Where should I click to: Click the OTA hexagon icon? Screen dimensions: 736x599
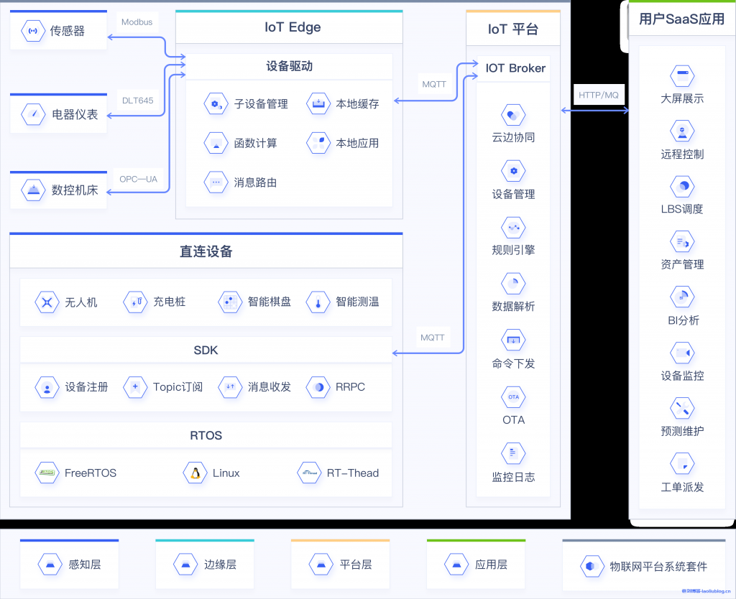[x=512, y=396]
